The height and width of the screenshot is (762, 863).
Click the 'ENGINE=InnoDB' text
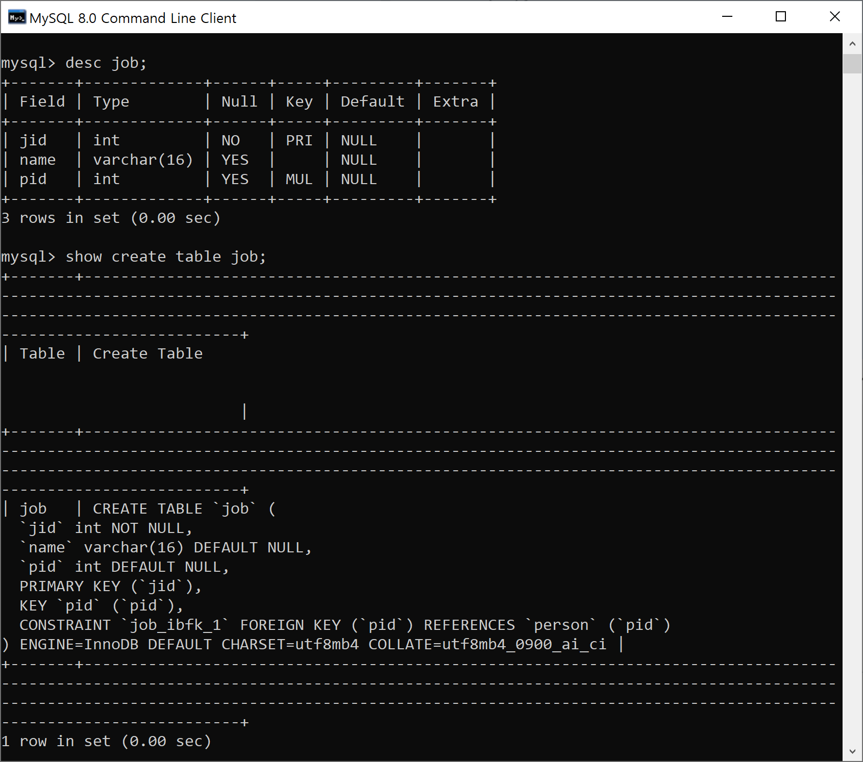point(79,644)
